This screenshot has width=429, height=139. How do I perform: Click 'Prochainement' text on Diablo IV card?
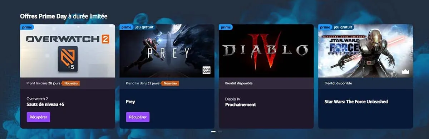pos(241,105)
